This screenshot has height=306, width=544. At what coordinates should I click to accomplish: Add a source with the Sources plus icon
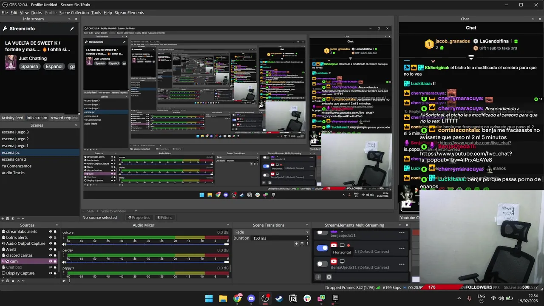3,280
